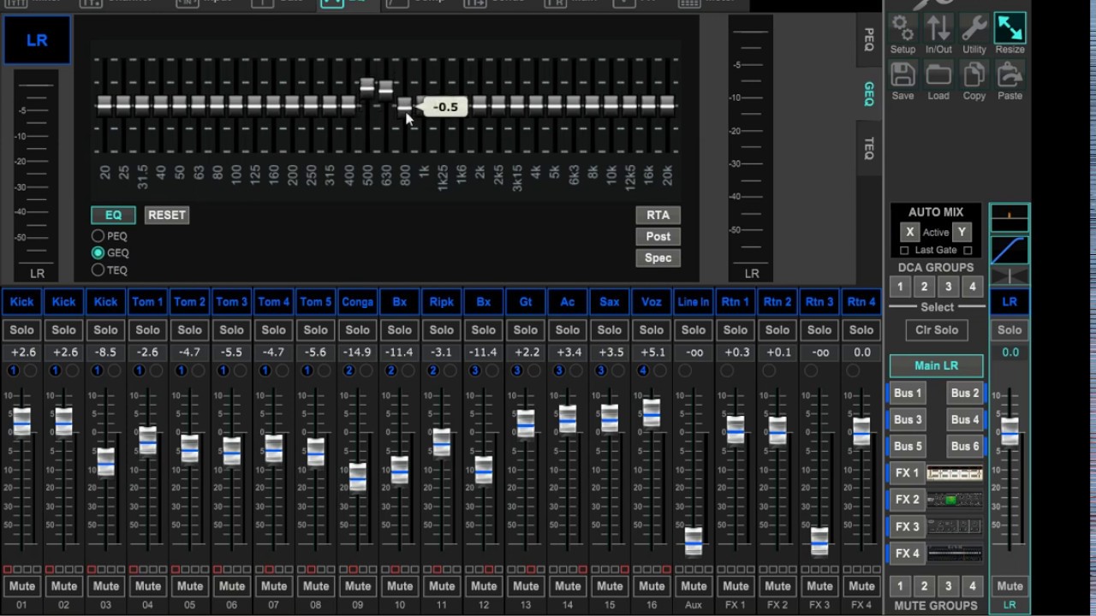
Task: Click the Copy pages icon
Action: 974,75
